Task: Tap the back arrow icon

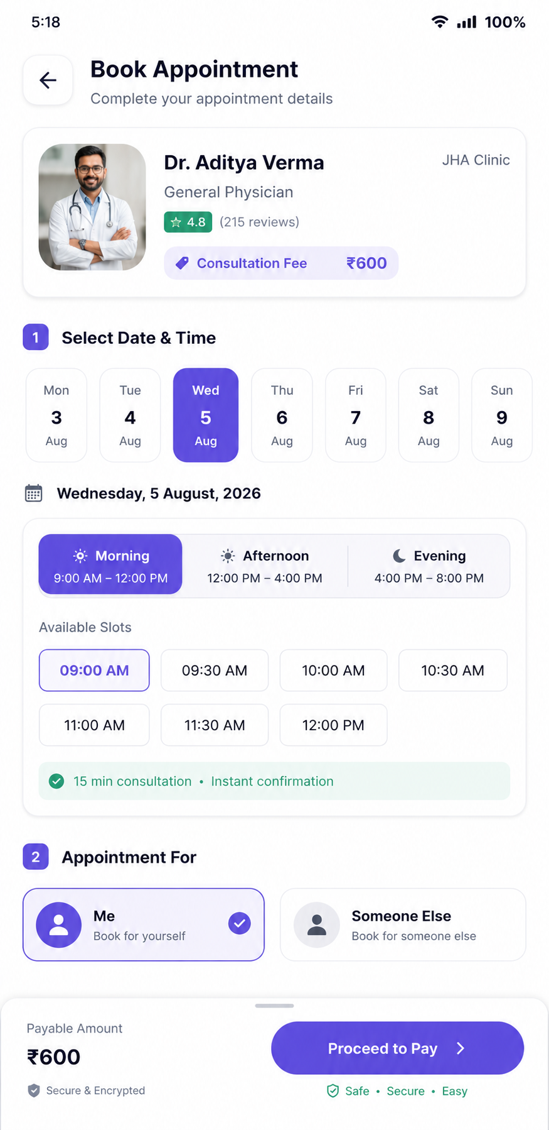Action: click(x=48, y=80)
